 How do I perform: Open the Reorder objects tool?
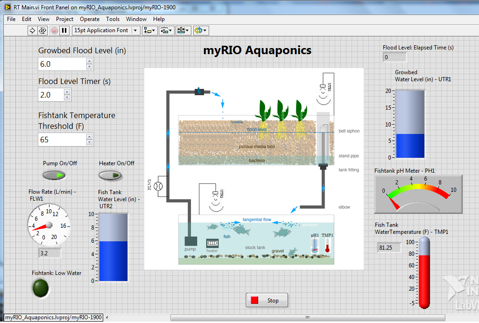[x=201, y=30]
